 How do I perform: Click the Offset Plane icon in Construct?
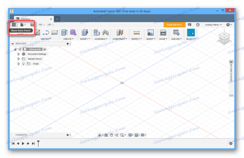coord(120,33)
